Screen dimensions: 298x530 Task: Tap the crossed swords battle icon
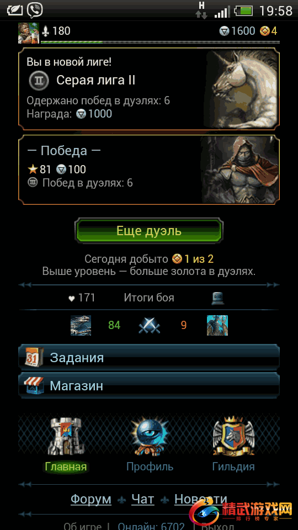point(150,326)
